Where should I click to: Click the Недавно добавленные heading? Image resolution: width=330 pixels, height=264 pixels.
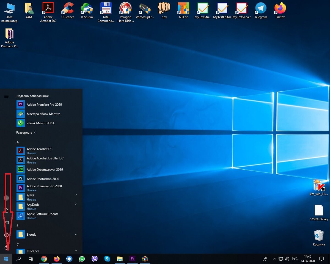point(32,96)
